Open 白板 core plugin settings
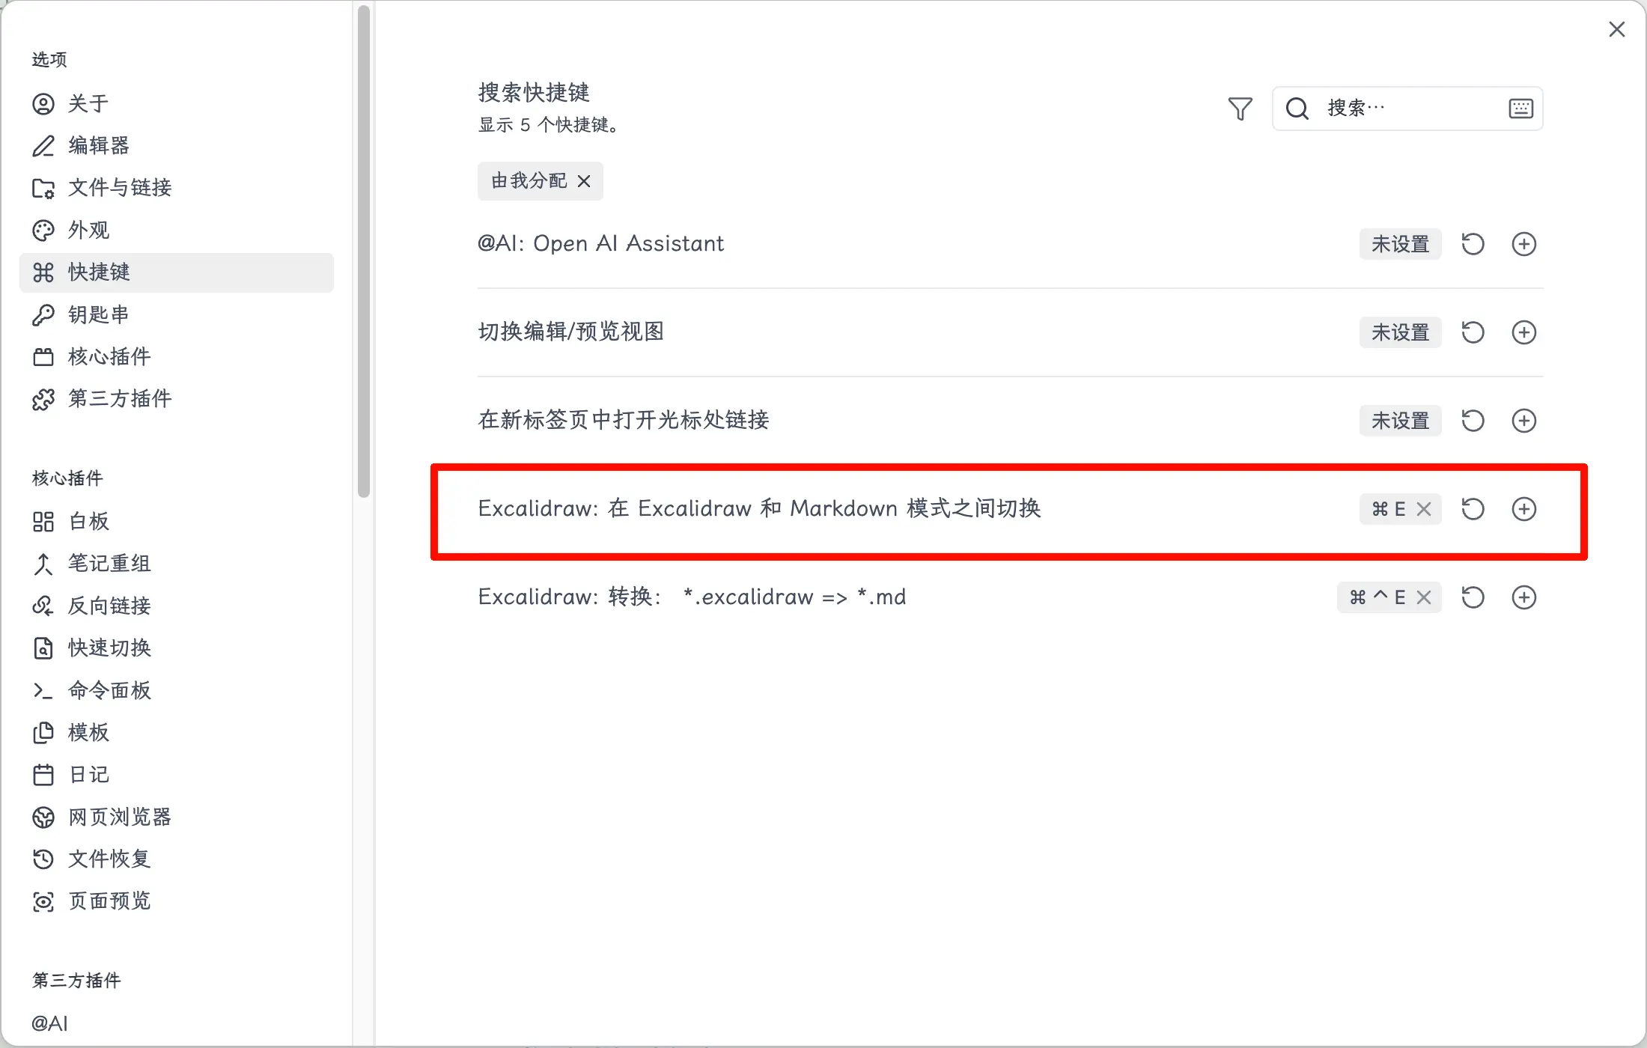This screenshot has height=1048, width=1647. coord(88,521)
